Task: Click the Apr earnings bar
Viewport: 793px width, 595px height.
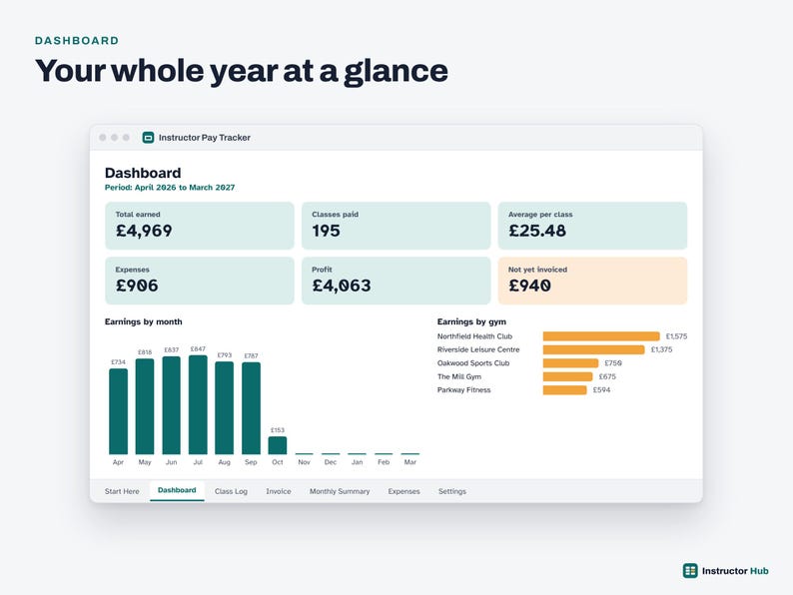Action: [118, 411]
